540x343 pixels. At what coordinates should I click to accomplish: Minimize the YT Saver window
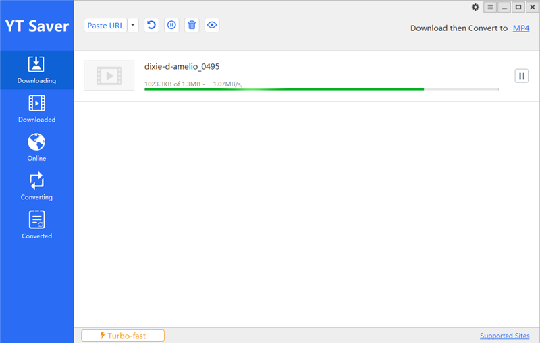[x=504, y=7]
